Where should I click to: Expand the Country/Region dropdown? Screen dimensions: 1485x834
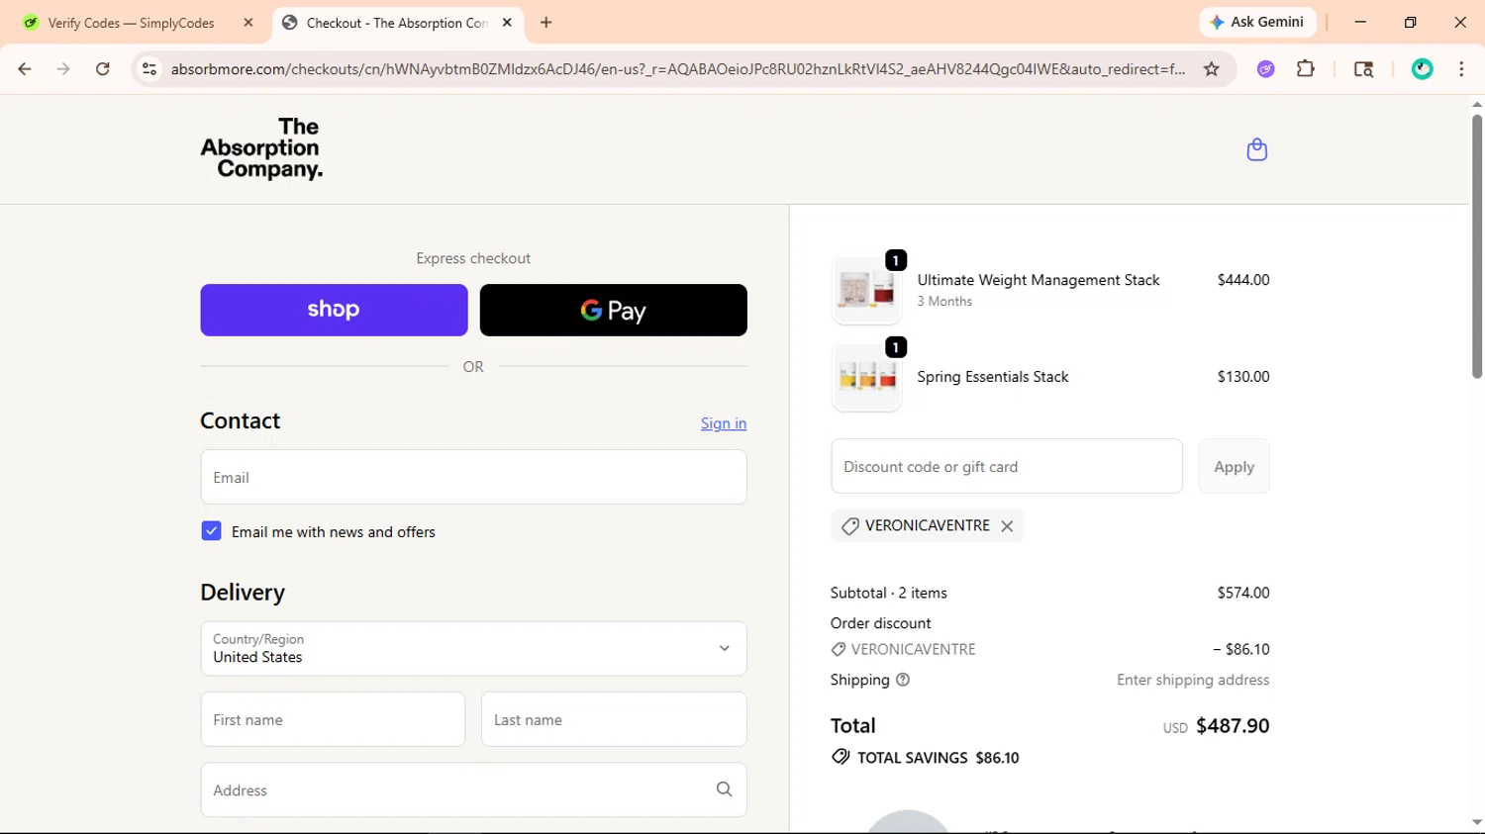click(473, 649)
